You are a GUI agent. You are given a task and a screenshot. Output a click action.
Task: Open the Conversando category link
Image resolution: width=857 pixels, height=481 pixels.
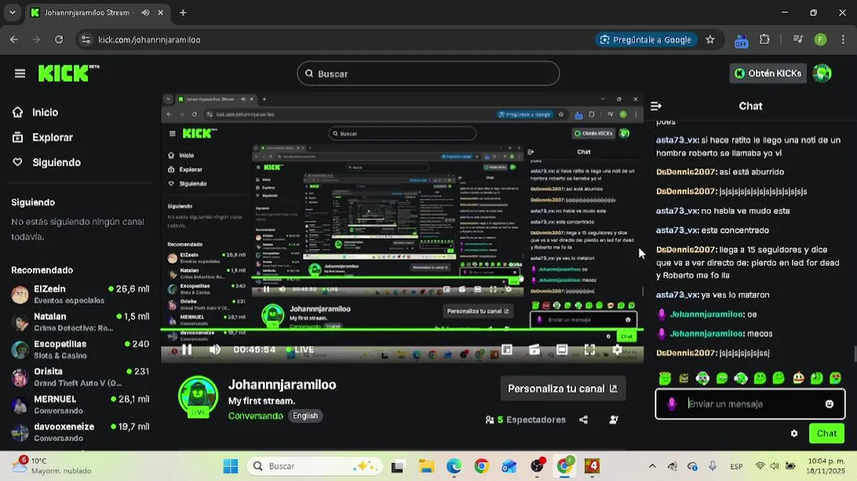(256, 416)
